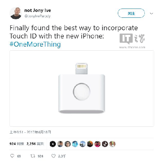Open the #OneMoreThing hashtag link
Screen dimensions: 163x162
[35, 44]
